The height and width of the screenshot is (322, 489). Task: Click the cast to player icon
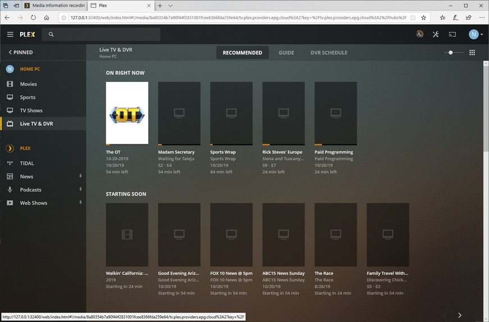pyautogui.click(x=452, y=34)
